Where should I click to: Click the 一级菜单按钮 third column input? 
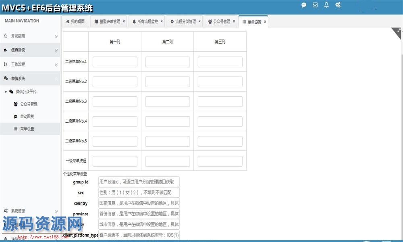pos(220,161)
